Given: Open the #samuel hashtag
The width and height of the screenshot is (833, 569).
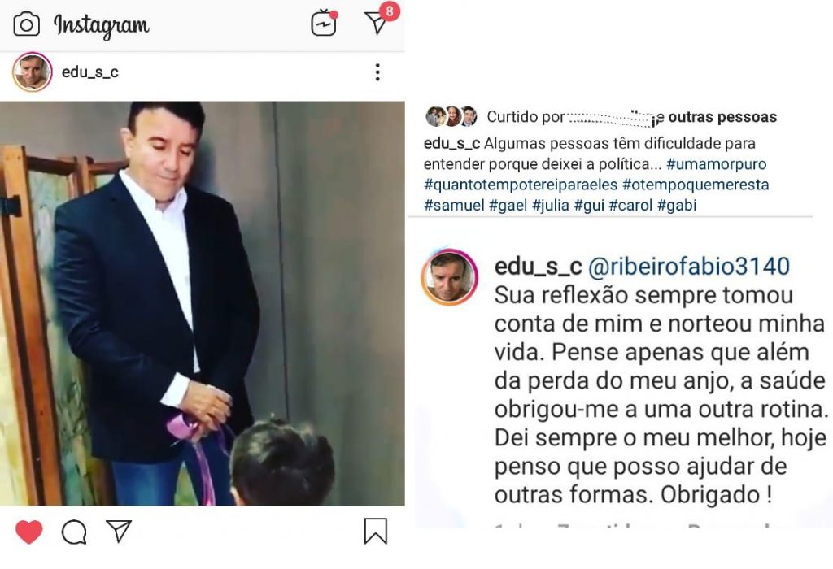Looking at the screenshot, I should (x=454, y=206).
